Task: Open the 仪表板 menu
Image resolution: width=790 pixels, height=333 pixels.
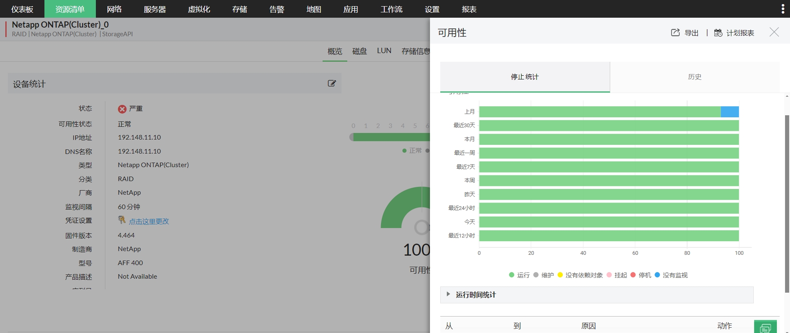Action: pyautogui.click(x=22, y=9)
